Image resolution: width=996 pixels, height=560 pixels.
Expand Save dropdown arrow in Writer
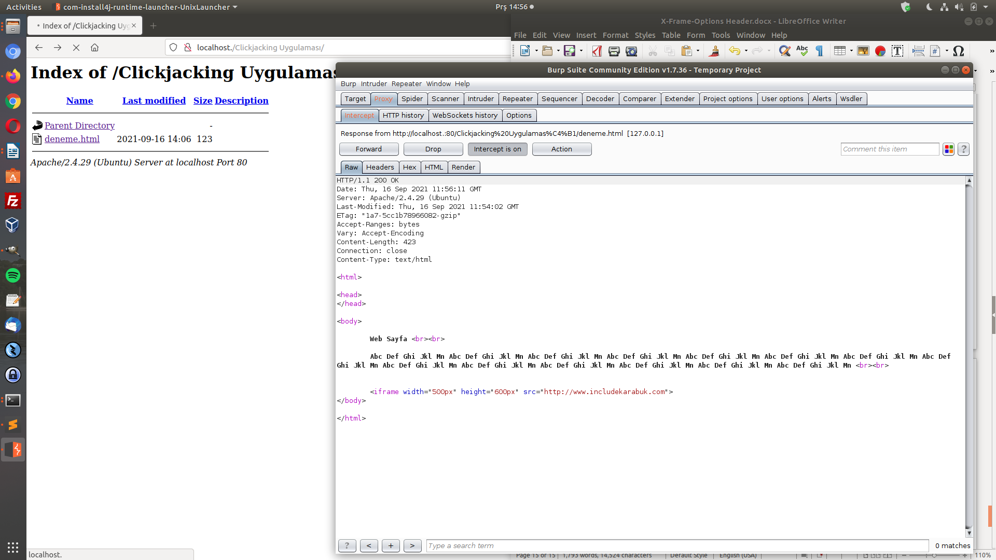tap(581, 51)
